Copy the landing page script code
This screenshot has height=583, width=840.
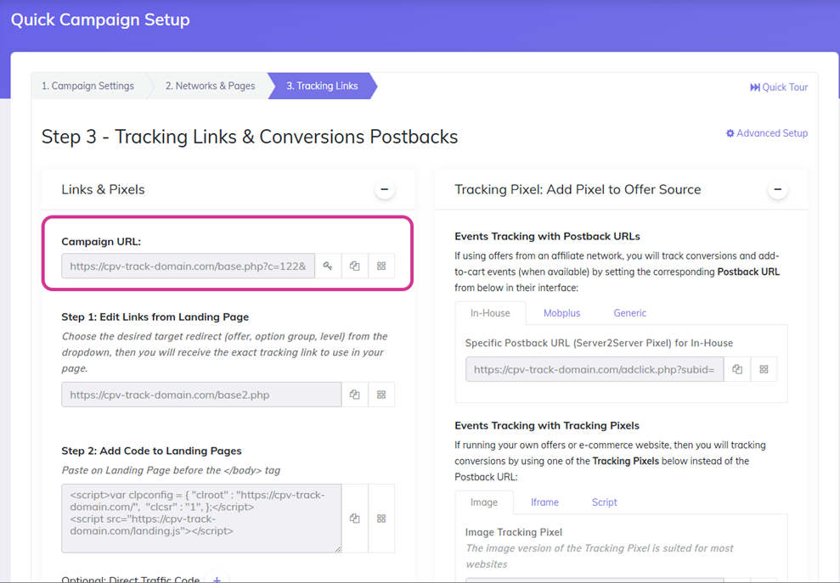355,519
